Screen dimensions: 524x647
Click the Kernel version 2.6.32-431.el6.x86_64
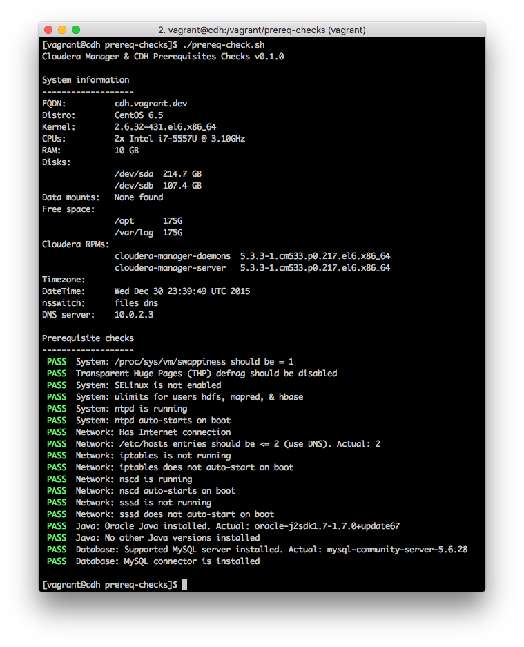(x=165, y=127)
